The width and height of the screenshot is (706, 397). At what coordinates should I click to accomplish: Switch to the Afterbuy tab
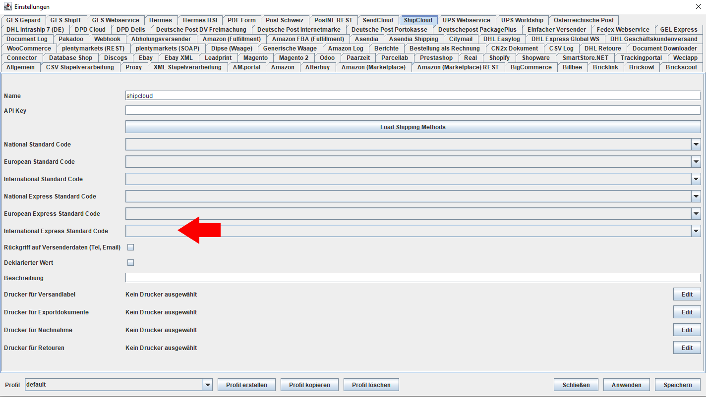pos(317,67)
